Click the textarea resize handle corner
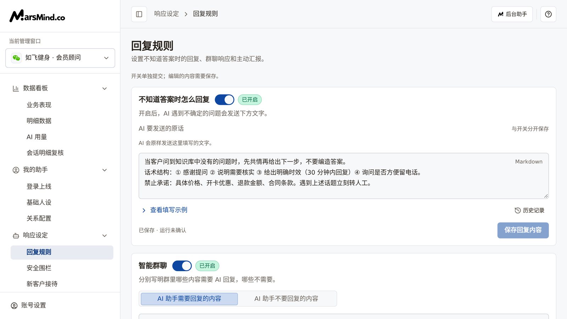This screenshot has width=567, height=319. [546, 196]
